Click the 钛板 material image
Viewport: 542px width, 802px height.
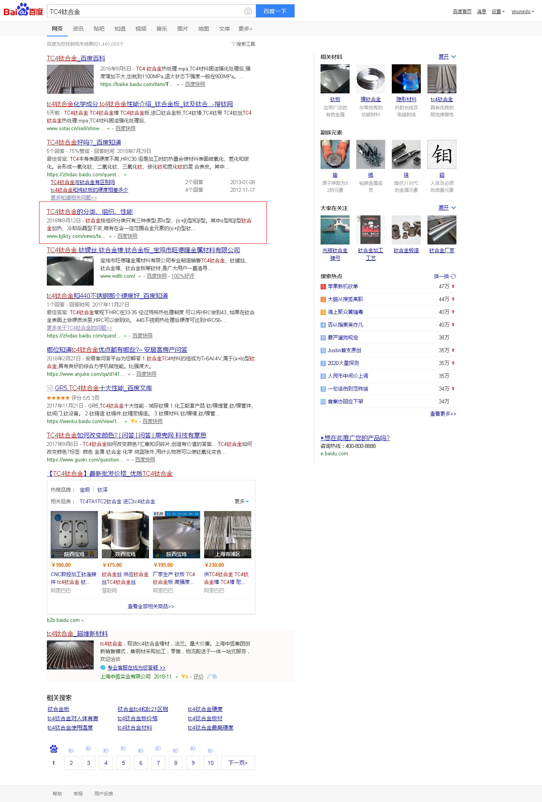[x=335, y=79]
